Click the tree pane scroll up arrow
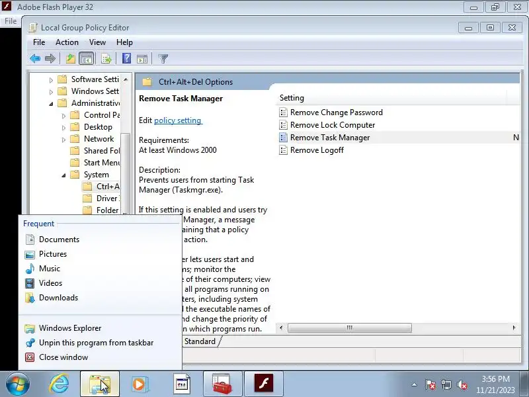This screenshot has height=397, width=529. pos(126,79)
